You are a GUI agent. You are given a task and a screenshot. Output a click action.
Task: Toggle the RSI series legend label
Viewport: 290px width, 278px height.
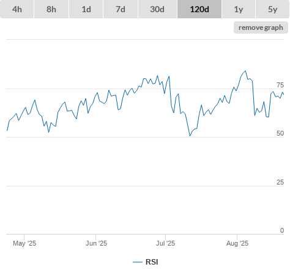click(x=152, y=262)
